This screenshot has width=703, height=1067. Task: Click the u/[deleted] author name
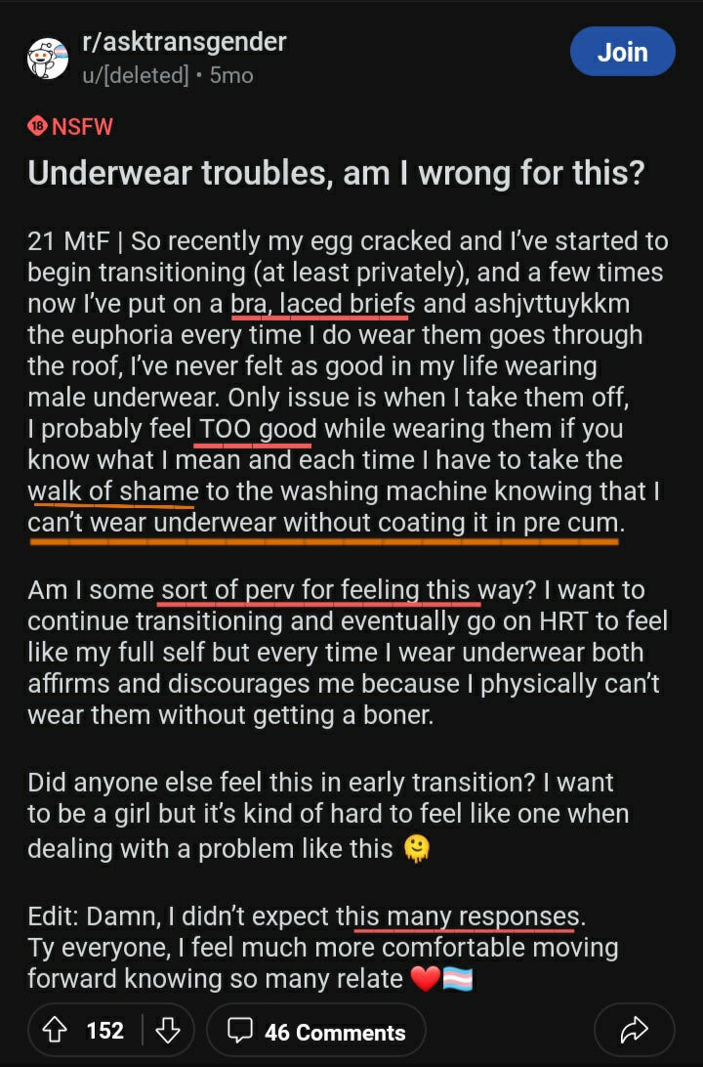click(x=136, y=75)
